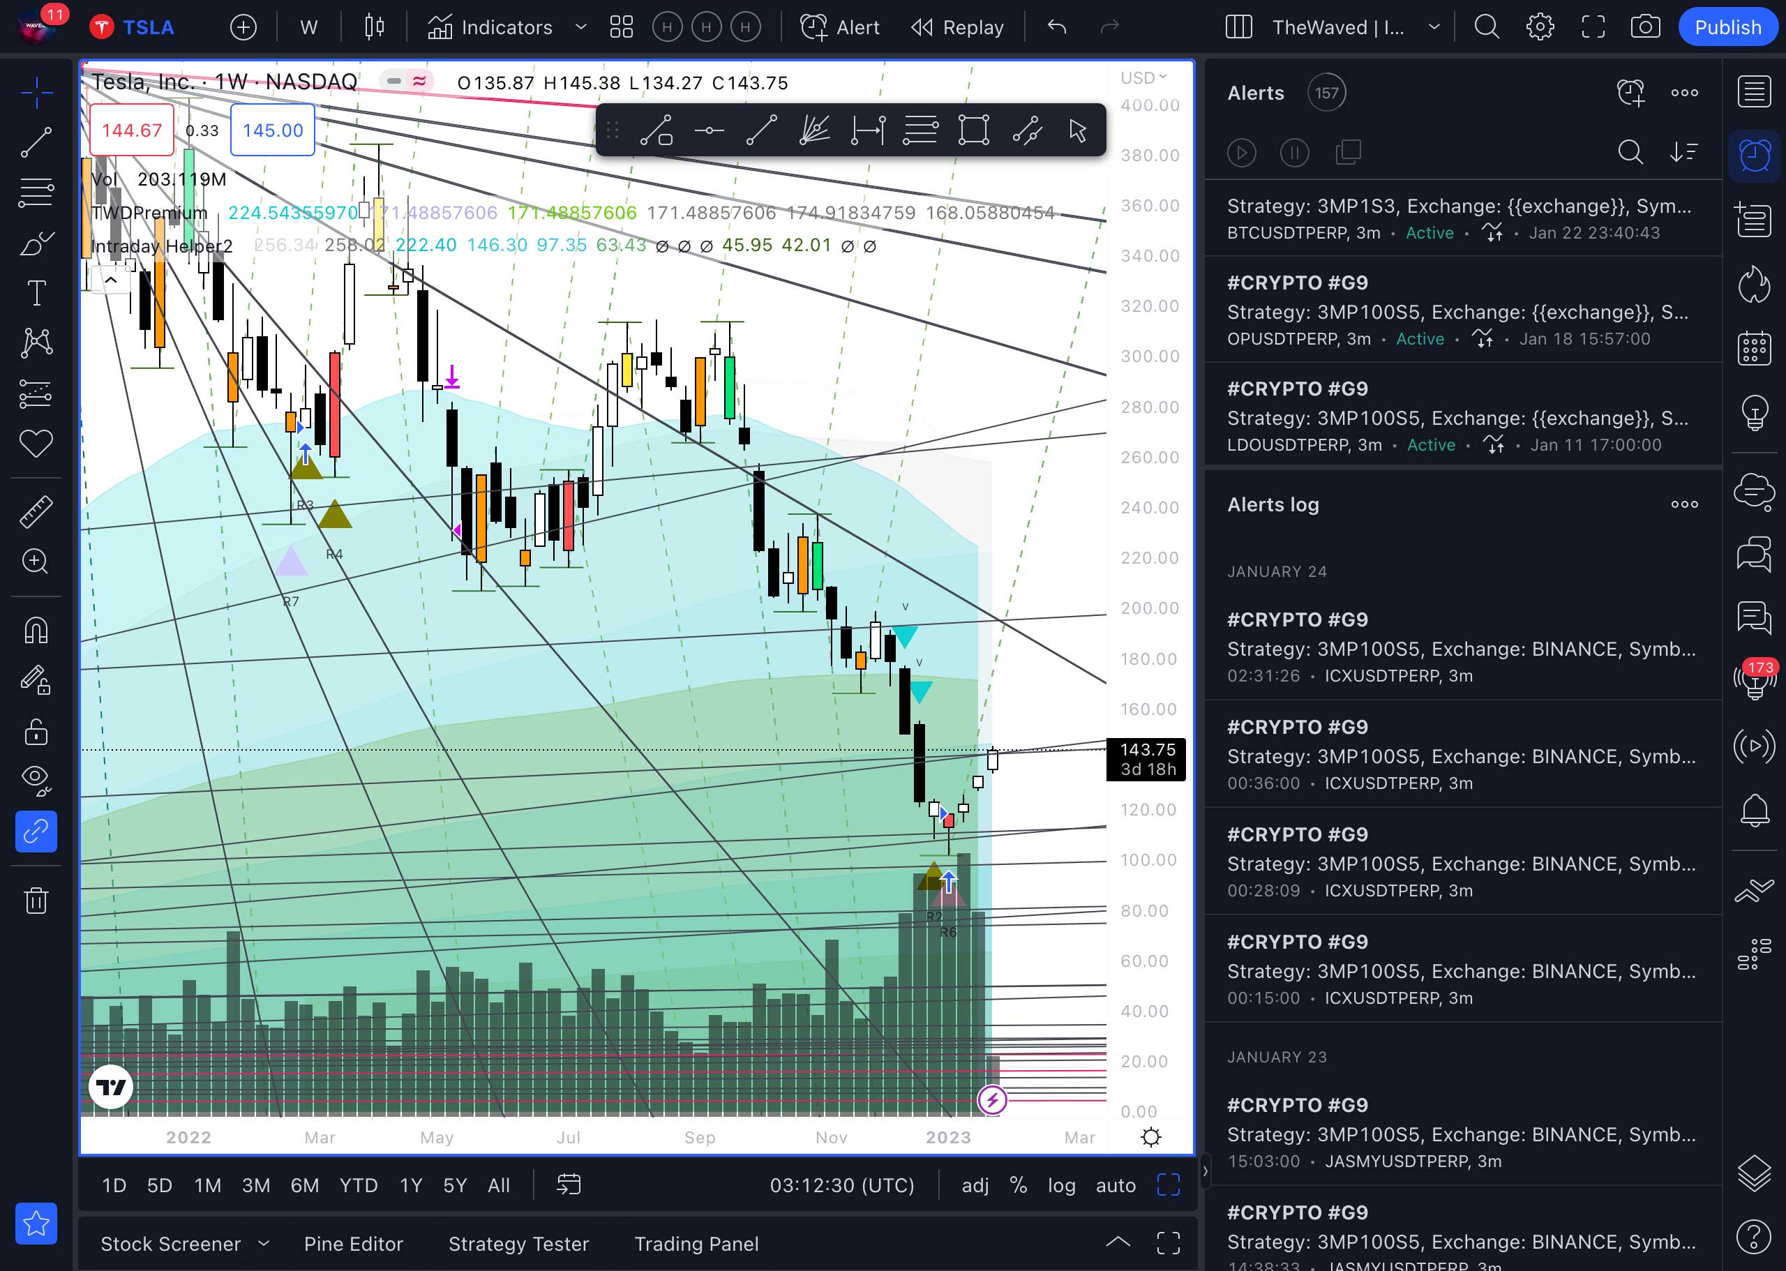
Task: Collapse the indicator legend chevron
Action: [111, 280]
